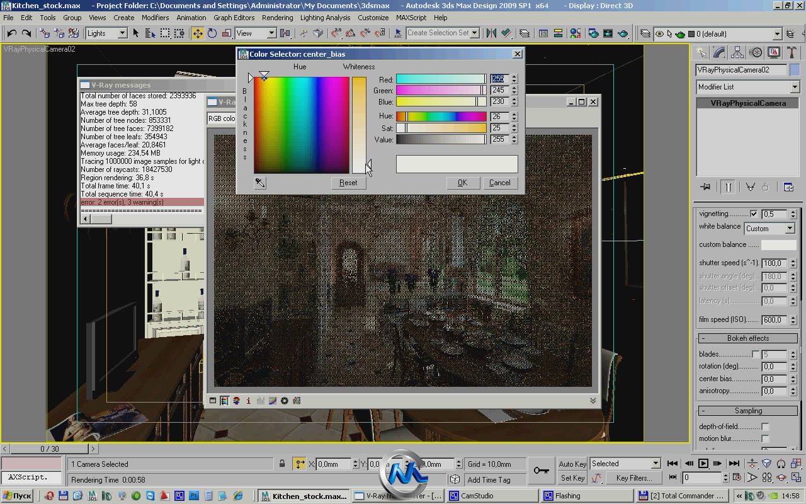Open the Graph Editors menu
The image size is (806, 504).
click(234, 18)
